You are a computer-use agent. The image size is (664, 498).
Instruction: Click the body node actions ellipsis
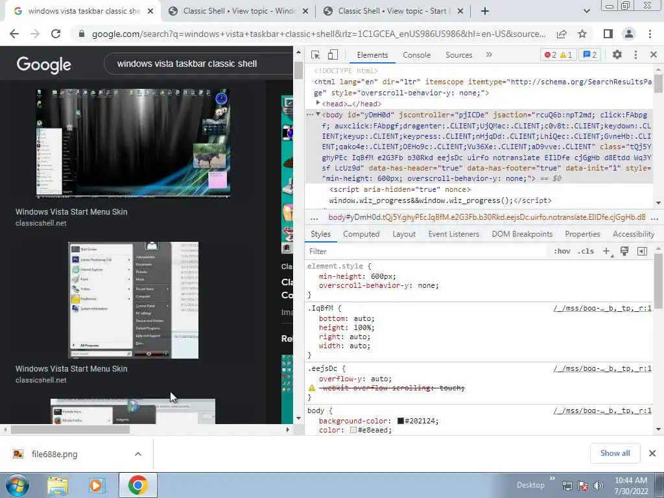point(309,114)
